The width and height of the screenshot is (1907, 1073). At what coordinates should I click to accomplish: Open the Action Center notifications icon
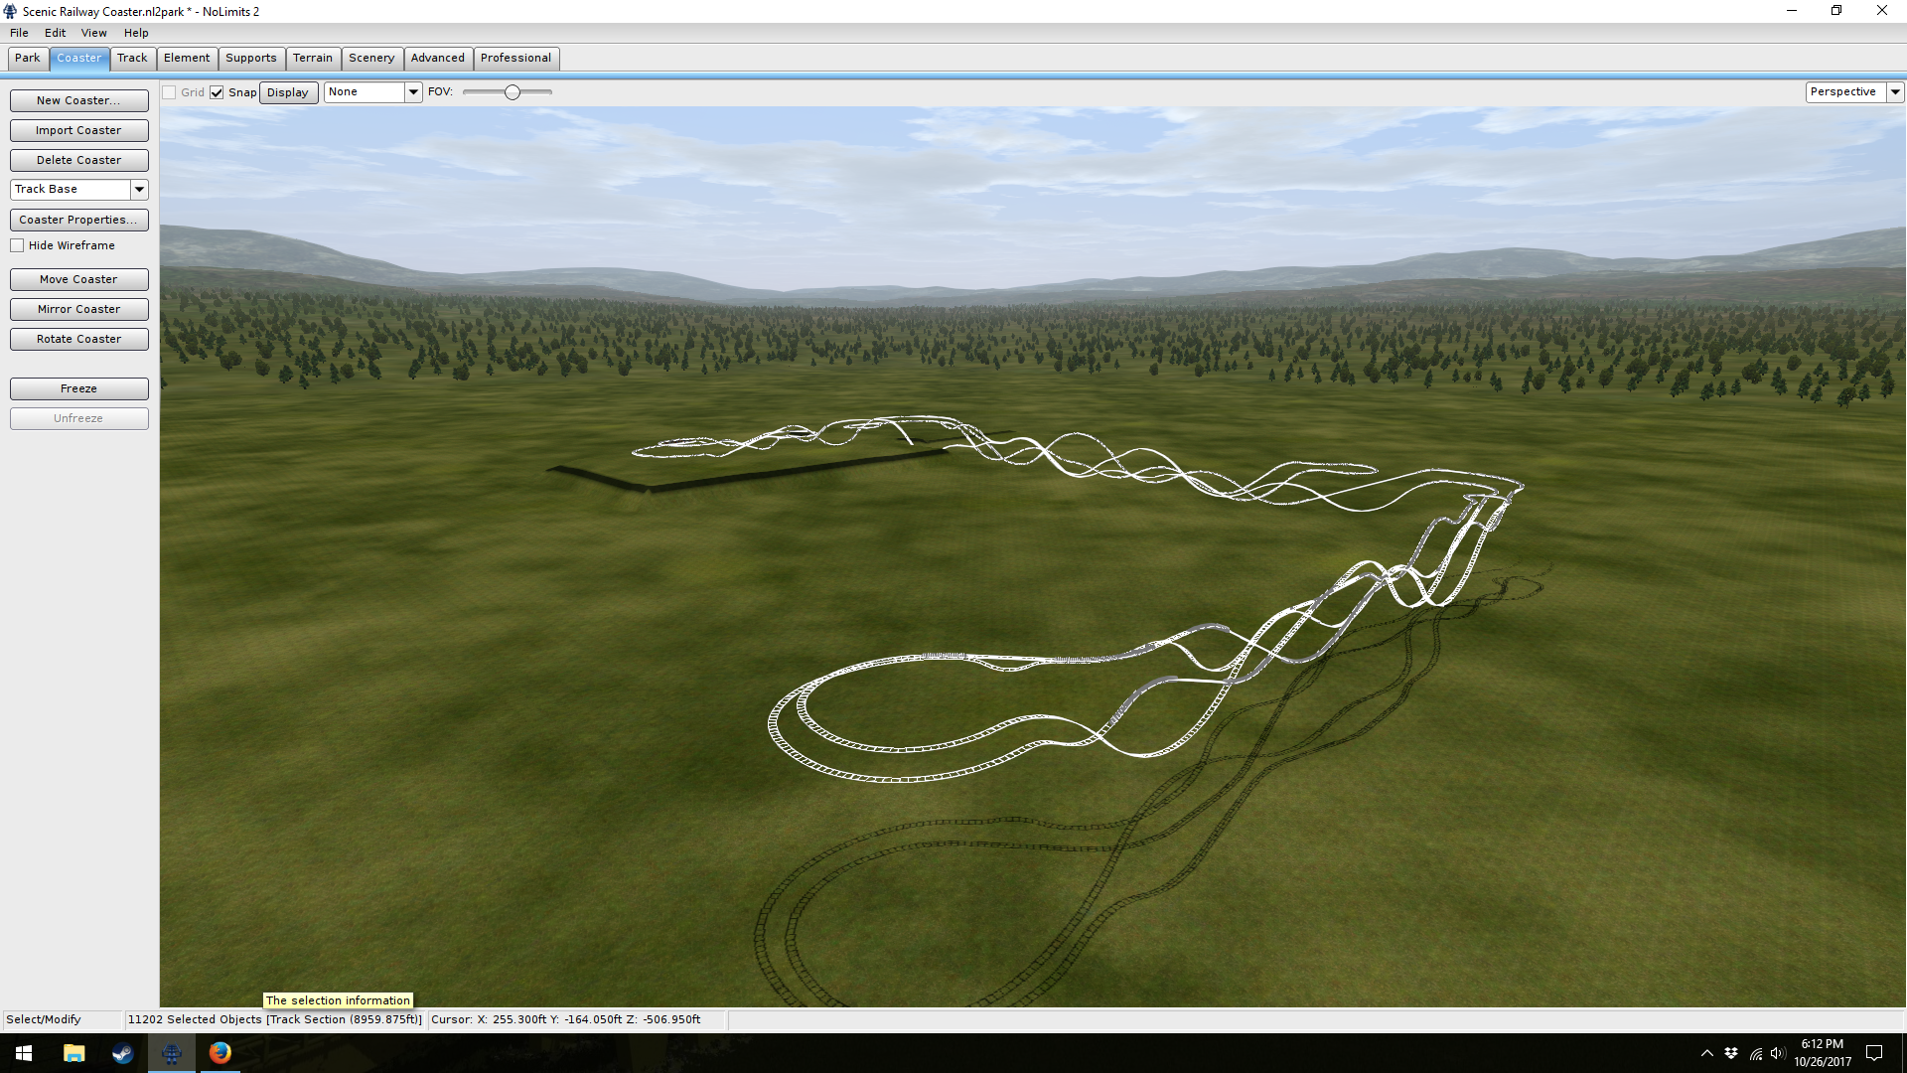click(x=1874, y=1053)
